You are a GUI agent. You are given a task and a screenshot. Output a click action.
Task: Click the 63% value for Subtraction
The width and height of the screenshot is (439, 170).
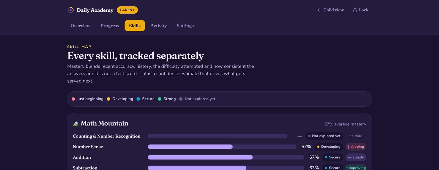click(314, 168)
